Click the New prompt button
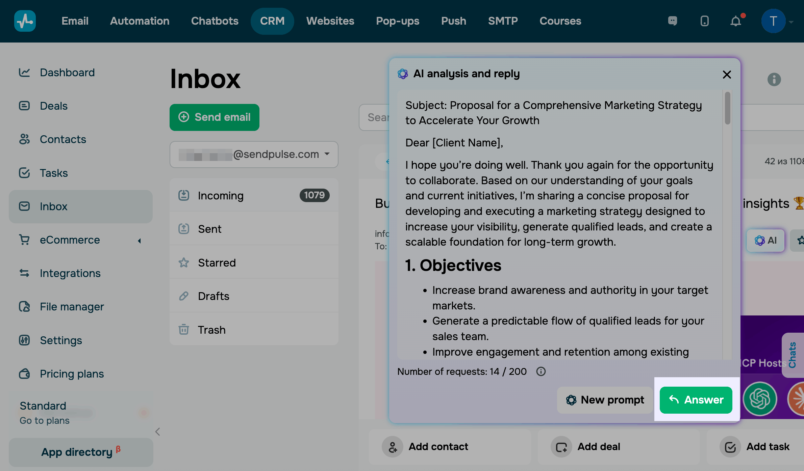This screenshot has height=471, width=804. (x=605, y=400)
